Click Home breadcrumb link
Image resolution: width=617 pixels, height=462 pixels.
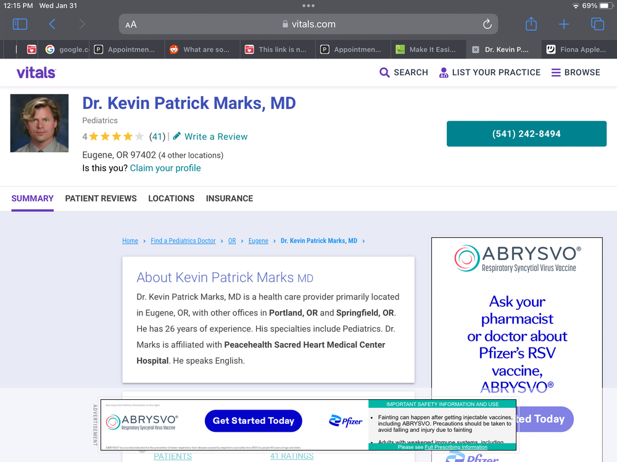(x=130, y=241)
